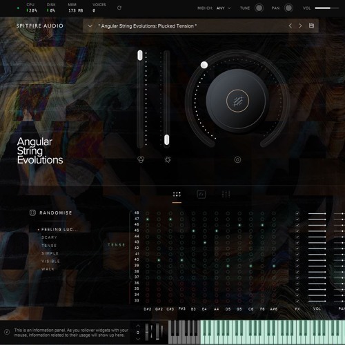The image size is (345, 345).
Task: Toggle the FX checkbox for row 39
Action: pyautogui.click(x=297, y=266)
